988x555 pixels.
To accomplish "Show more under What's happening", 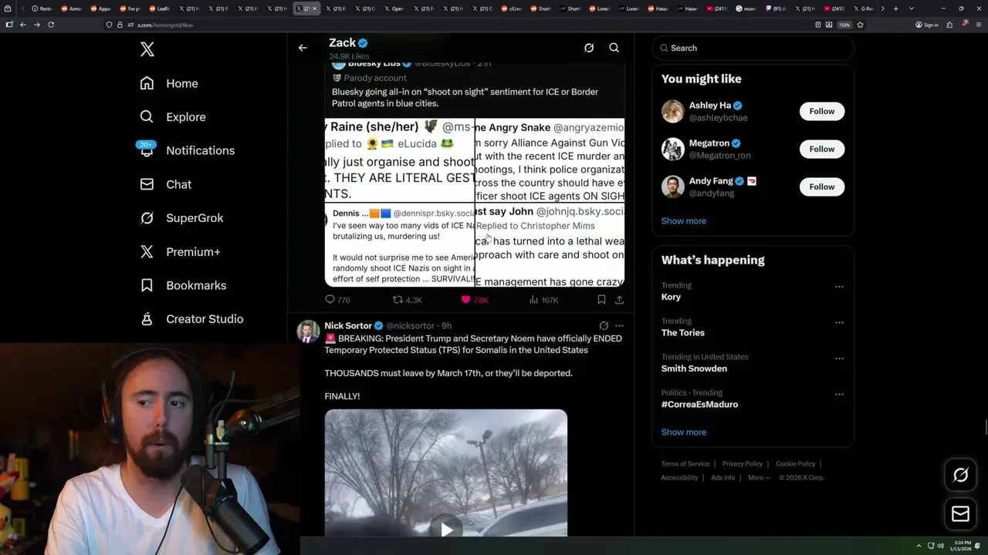I will (x=684, y=432).
